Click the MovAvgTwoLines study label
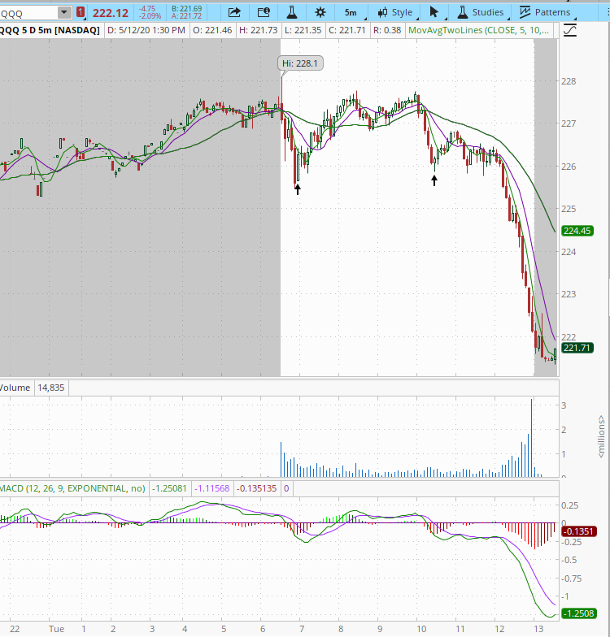Viewport: 610px width, 637px height. [479, 30]
